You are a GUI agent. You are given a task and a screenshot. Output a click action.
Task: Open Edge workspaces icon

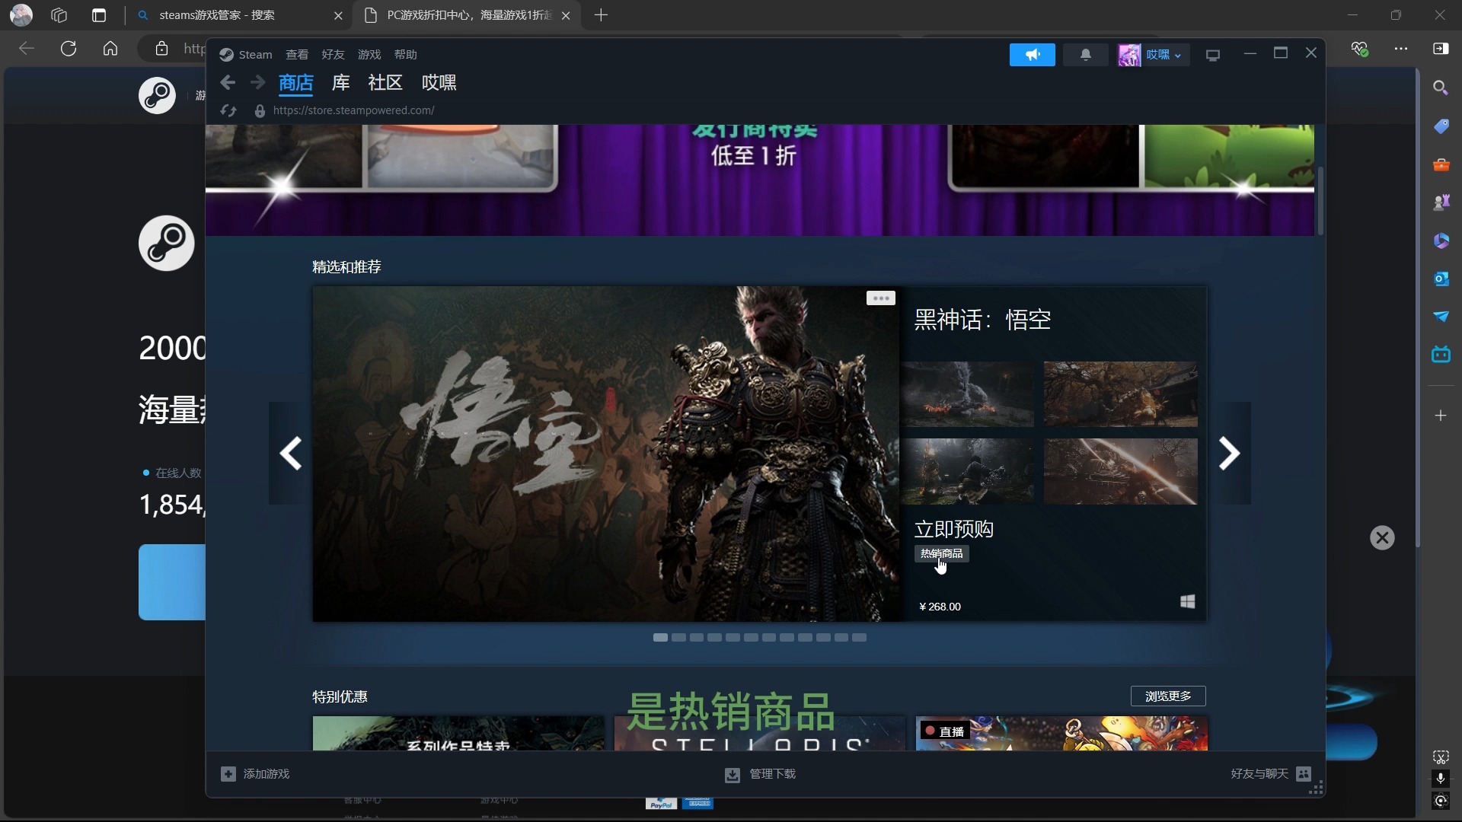[59, 15]
